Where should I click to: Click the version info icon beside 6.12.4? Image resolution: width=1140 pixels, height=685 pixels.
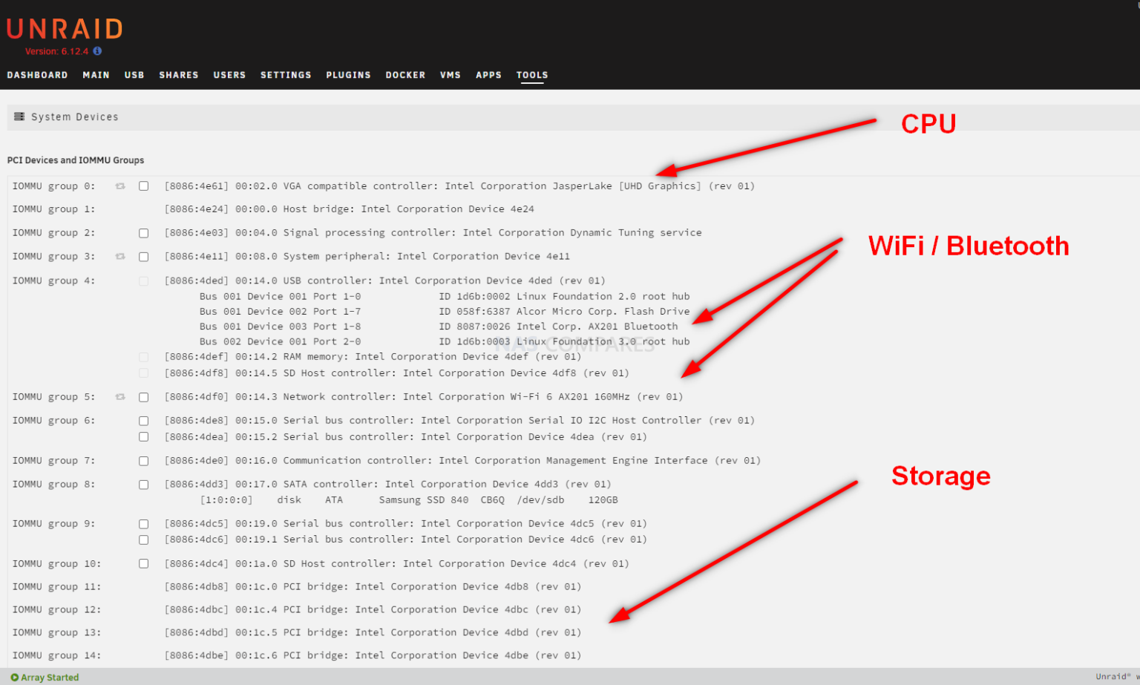pos(97,51)
